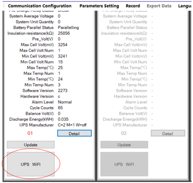The height and width of the screenshot is (183, 193).
Task: Click the Detail button for unit 01
Action: (x=74, y=133)
